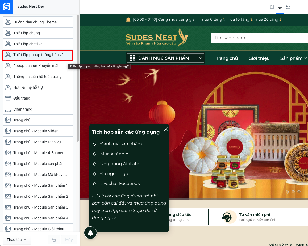
Task: Click the headset 'Tư vấn miễn phí' icon
Action: click(227, 217)
